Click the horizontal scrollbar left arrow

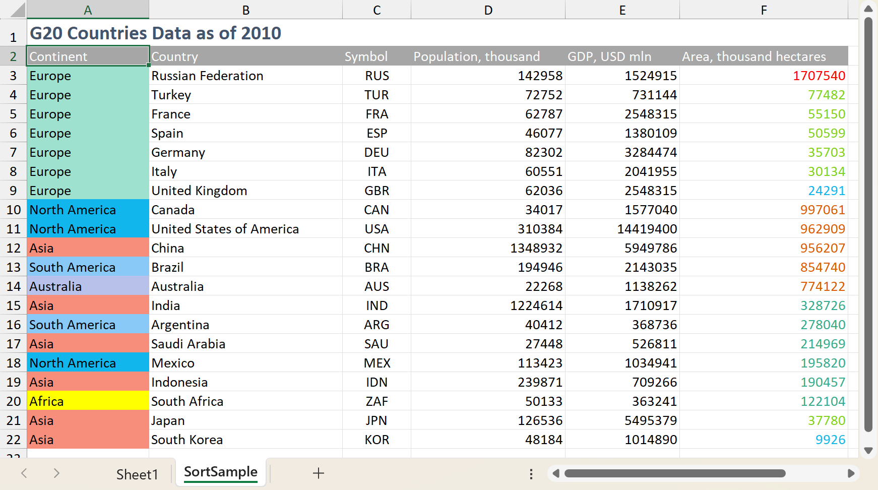pyautogui.click(x=555, y=473)
